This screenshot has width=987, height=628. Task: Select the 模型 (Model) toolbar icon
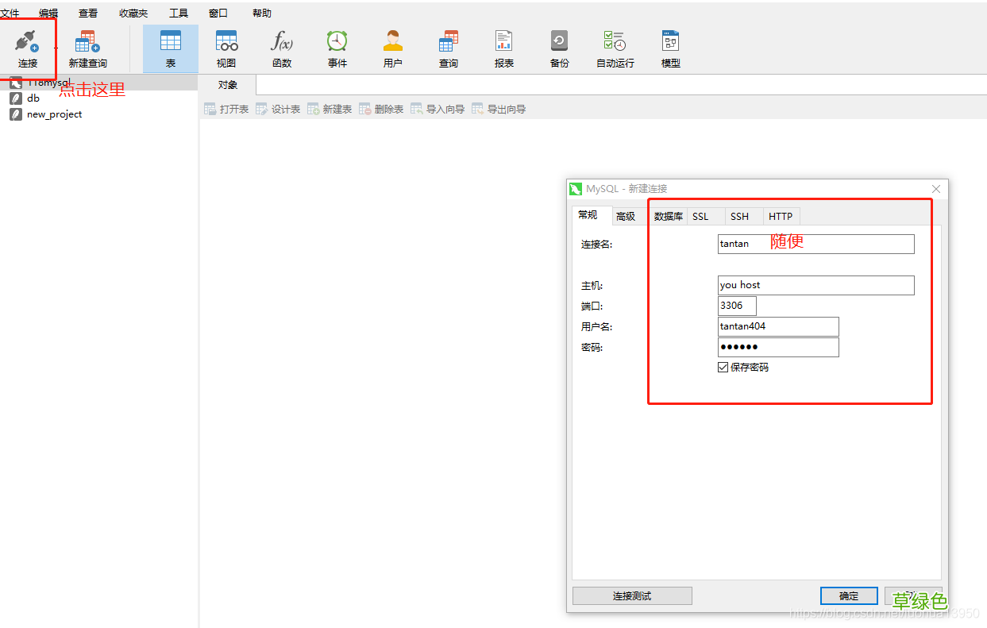[669, 48]
